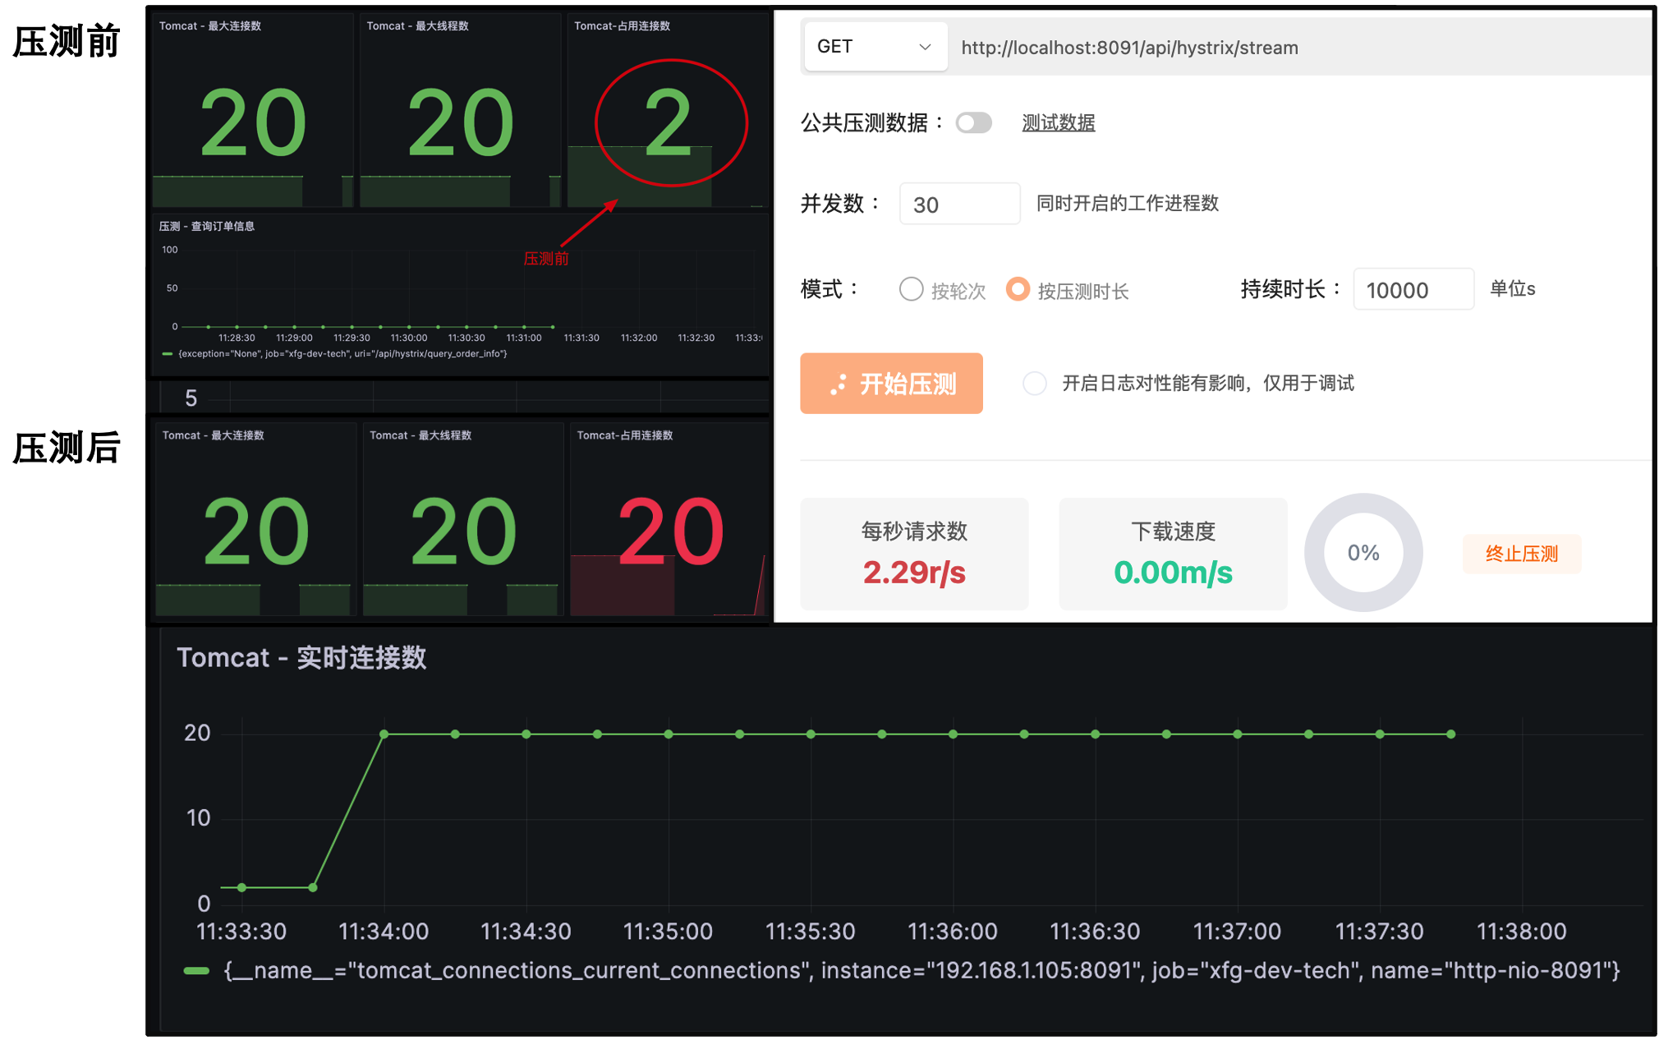This screenshot has width=1659, height=1040.
Task: Click the dropdown chevron beside GET
Action: [925, 47]
